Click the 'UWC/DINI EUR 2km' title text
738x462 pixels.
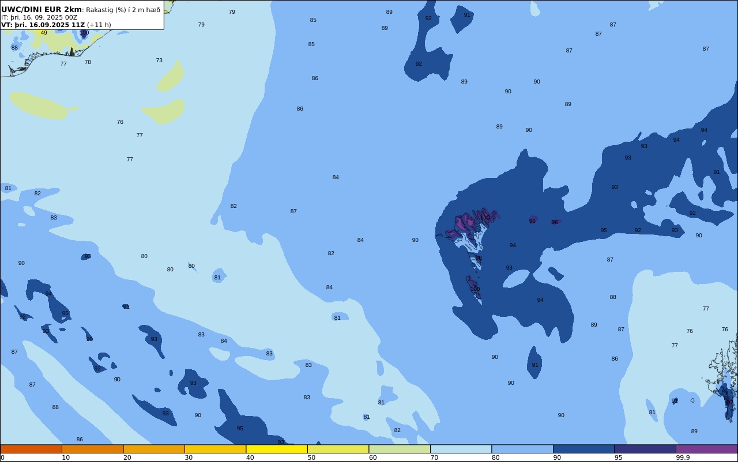42,10
